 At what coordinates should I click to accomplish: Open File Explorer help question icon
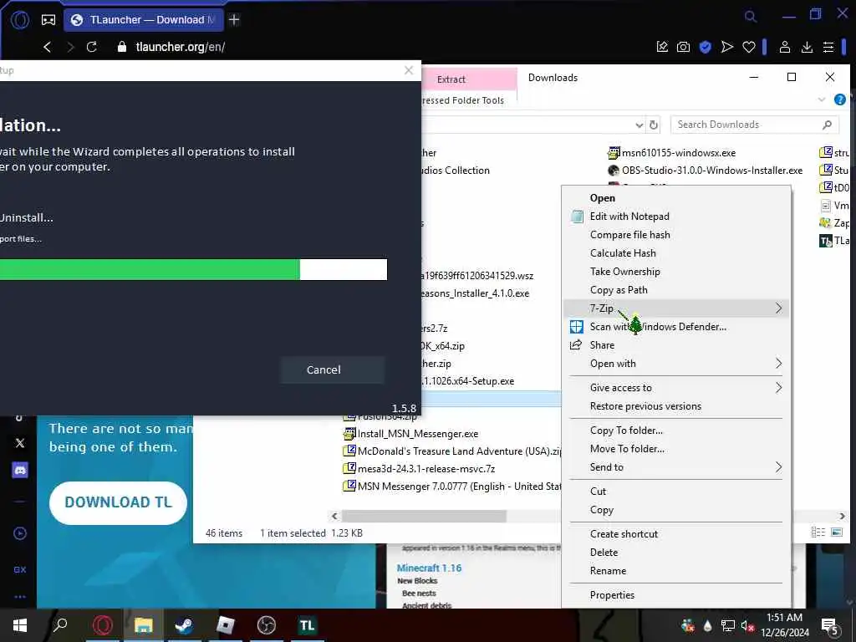pos(839,99)
